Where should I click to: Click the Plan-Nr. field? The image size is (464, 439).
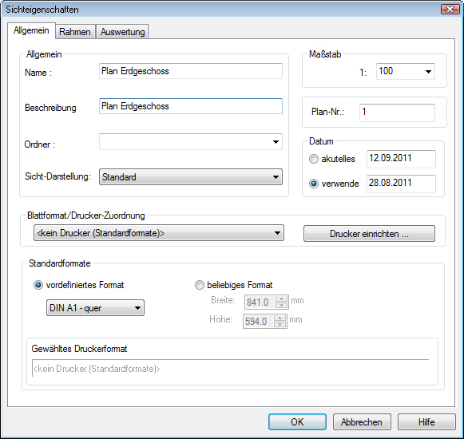tap(397, 113)
